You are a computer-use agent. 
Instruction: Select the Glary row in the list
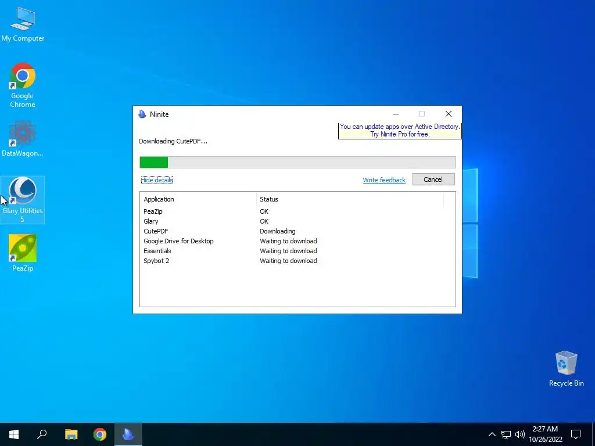point(297,221)
